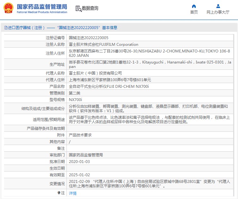This screenshot has width=238, height=199.
Task: Click the 生效日期 label
Action: pyautogui.click(x=57, y=168)
